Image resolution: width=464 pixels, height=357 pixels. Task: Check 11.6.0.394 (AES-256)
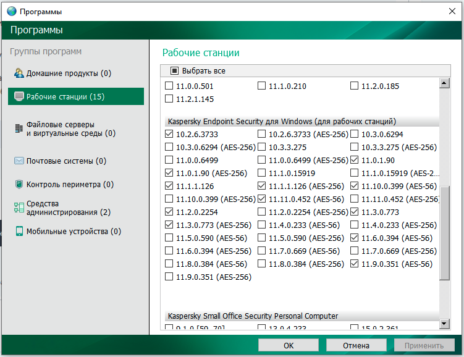coord(169,251)
